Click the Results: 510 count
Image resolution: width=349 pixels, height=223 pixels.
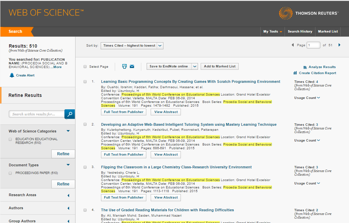[23, 46]
